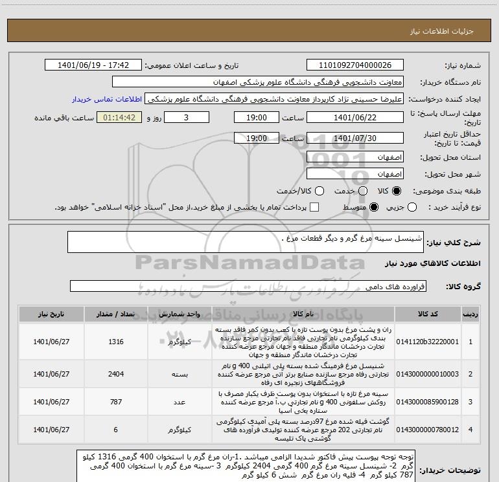Click quantity cell 787
The image size is (499, 482).
[x=116, y=402]
